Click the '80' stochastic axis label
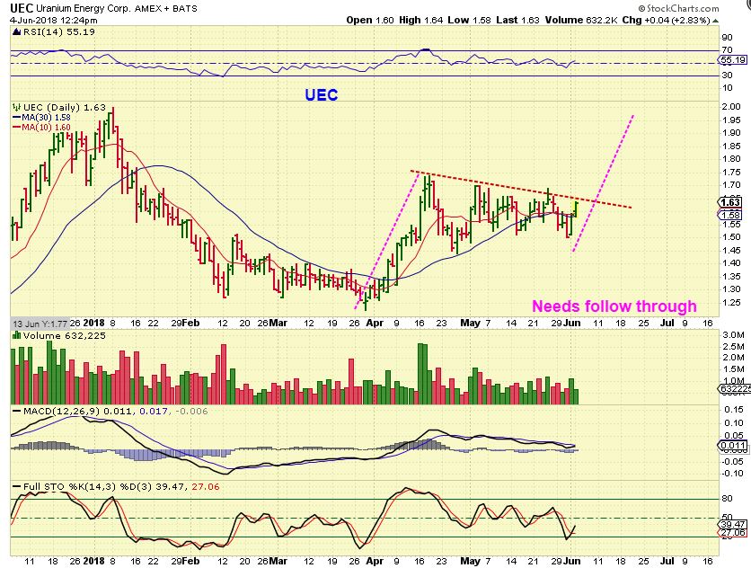The width and height of the screenshot is (751, 568). 727,499
